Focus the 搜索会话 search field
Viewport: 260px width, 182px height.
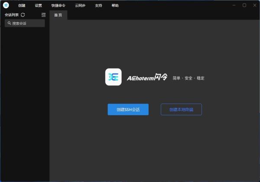(x=25, y=23)
